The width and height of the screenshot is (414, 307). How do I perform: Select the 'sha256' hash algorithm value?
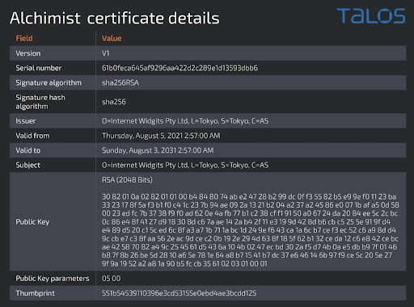pos(114,102)
